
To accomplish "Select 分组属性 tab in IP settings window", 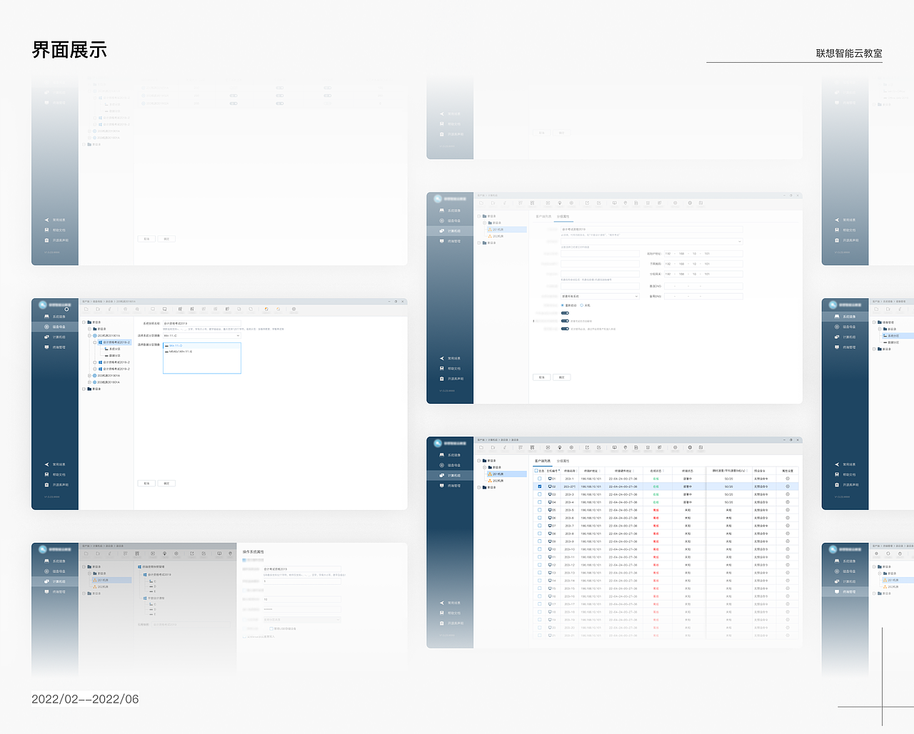I will (x=563, y=216).
